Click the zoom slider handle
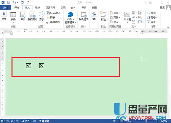 tap(146, 121)
